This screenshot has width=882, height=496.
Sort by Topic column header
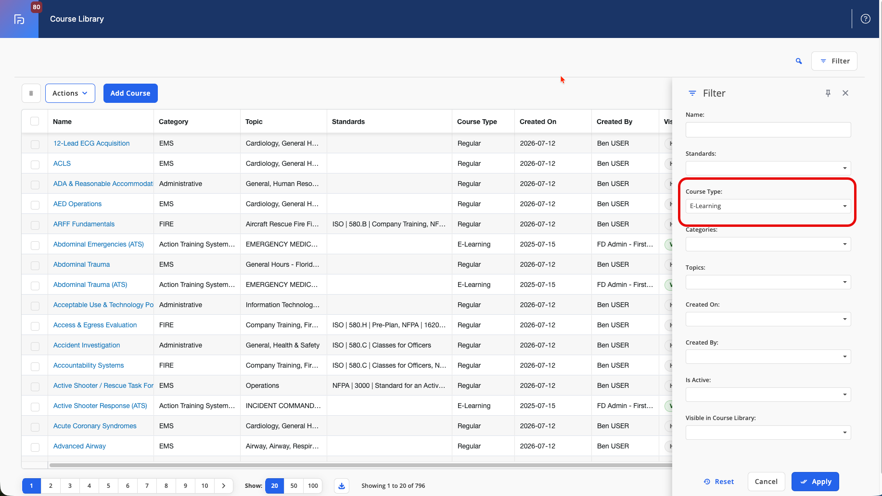click(254, 122)
